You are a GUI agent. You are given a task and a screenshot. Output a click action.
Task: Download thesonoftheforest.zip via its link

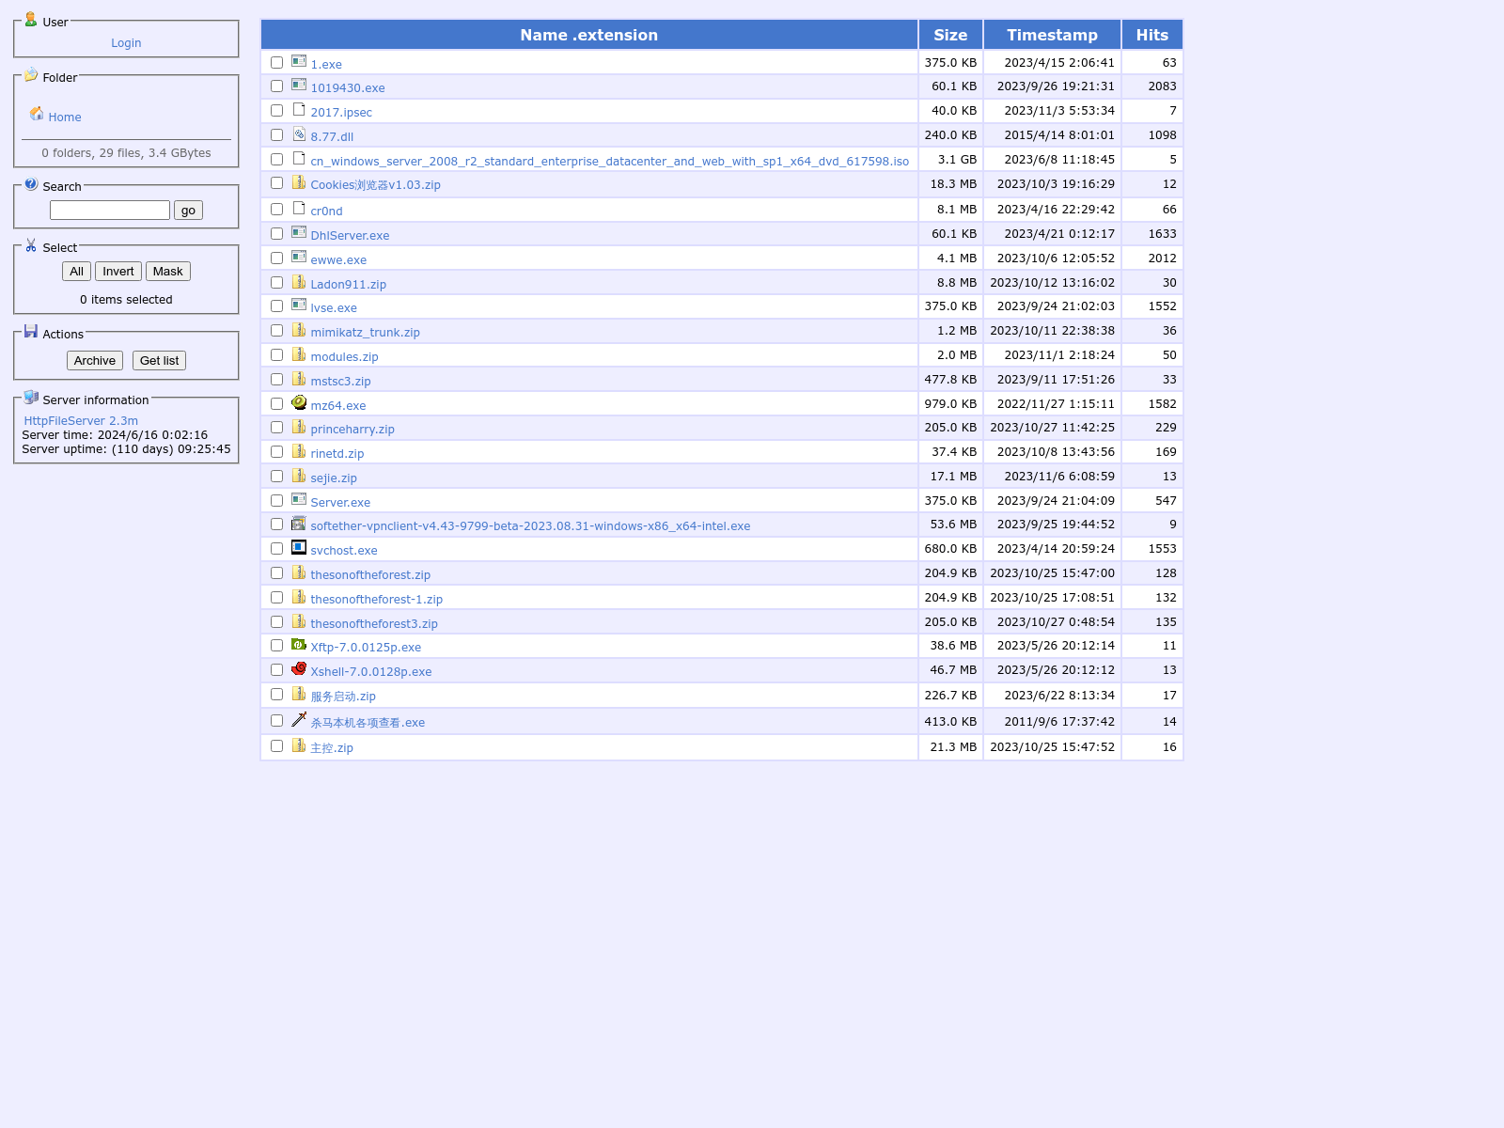[370, 575]
